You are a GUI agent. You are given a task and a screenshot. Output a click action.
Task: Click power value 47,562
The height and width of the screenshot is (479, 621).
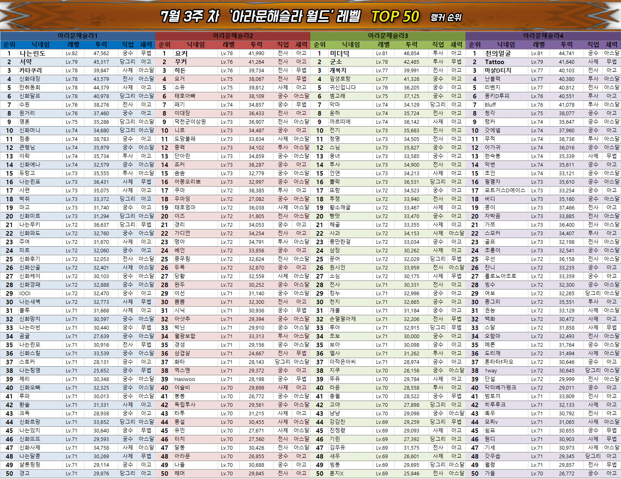tap(101, 53)
